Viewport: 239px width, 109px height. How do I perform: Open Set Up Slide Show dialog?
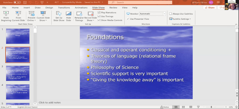point(59,16)
